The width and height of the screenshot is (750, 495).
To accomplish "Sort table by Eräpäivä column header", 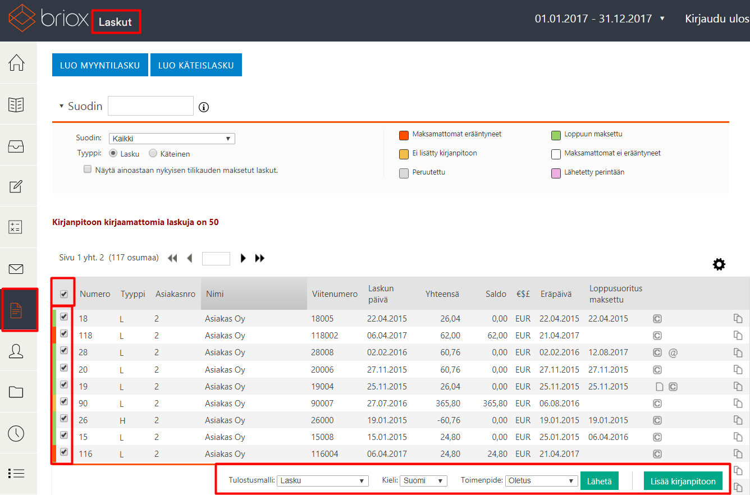I will (556, 294).
